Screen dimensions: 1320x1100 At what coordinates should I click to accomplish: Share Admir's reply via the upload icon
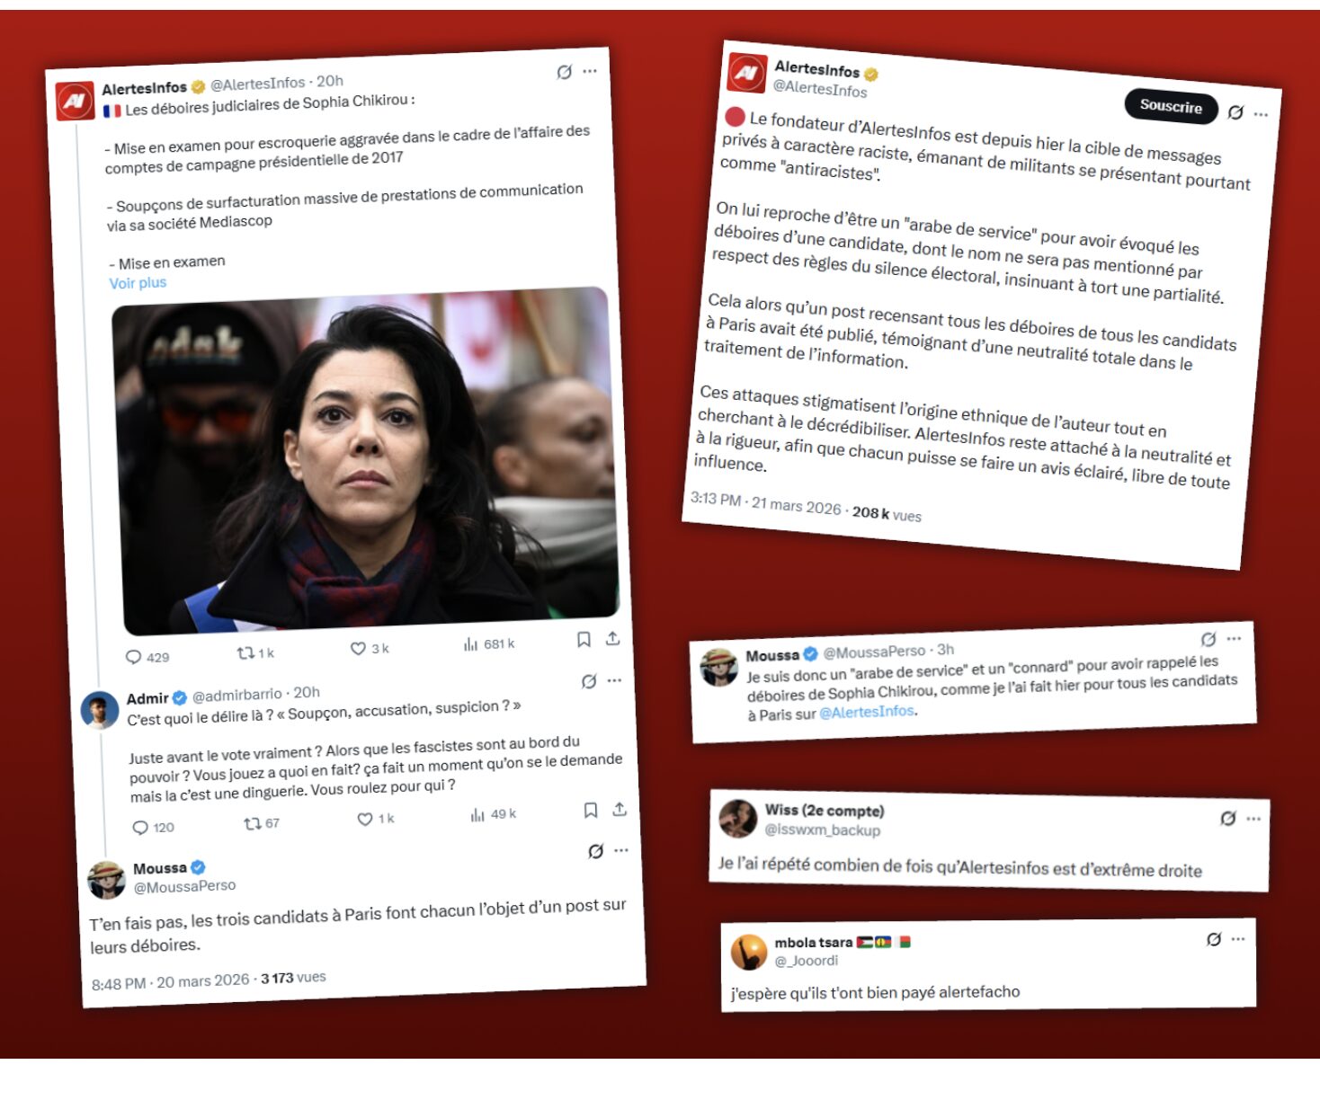(620, 809)
